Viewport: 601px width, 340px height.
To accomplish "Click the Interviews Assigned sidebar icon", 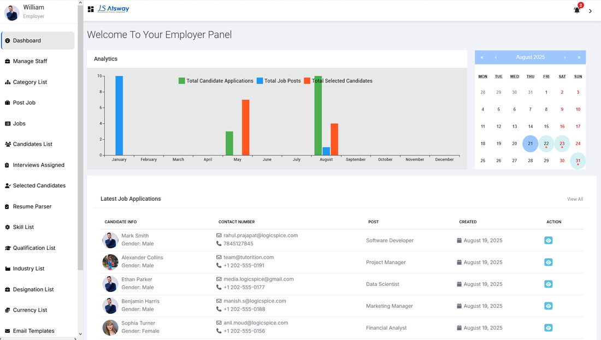I will (7, 165).
